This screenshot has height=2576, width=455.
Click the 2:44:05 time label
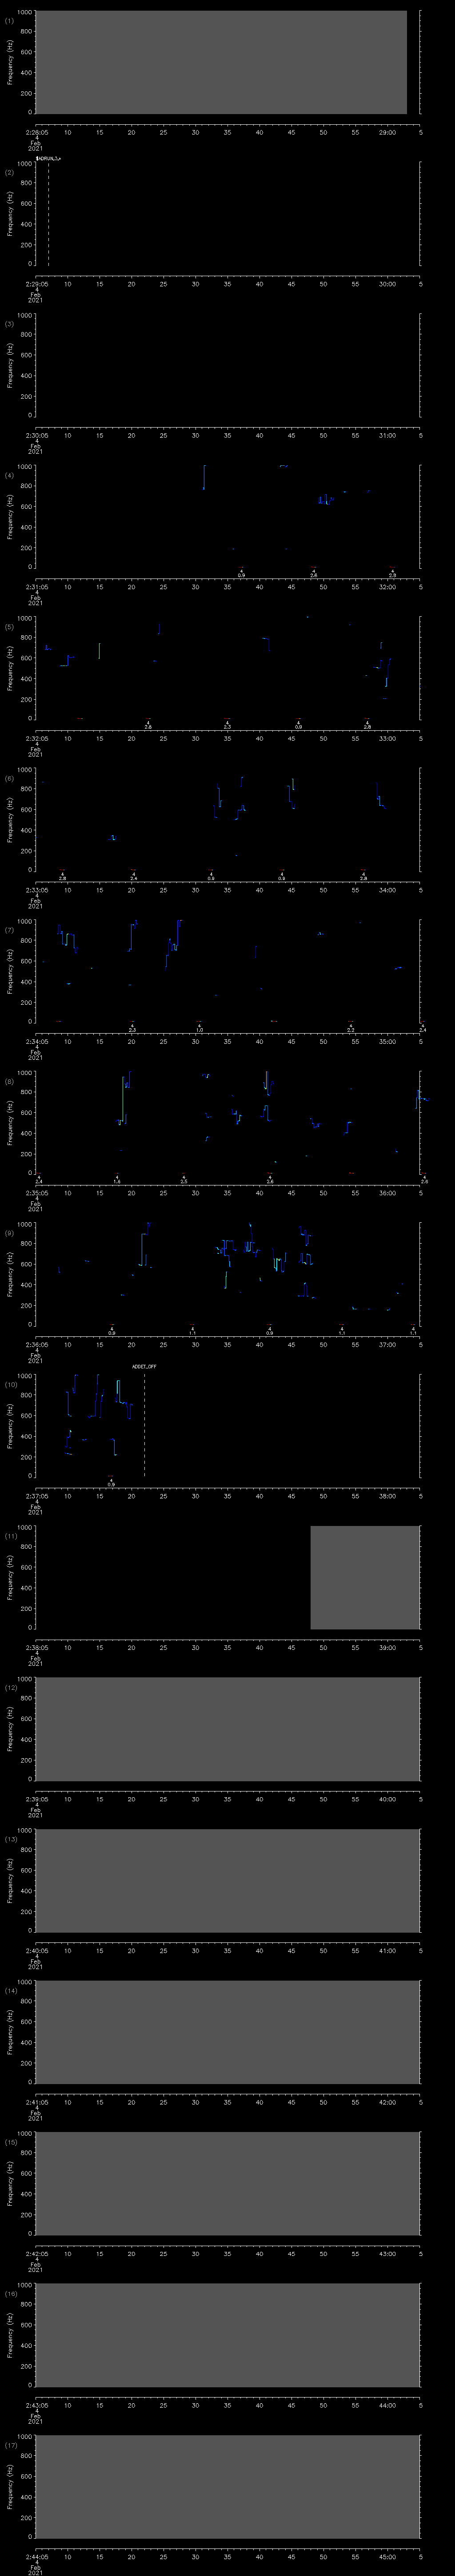click(36, 2557)
